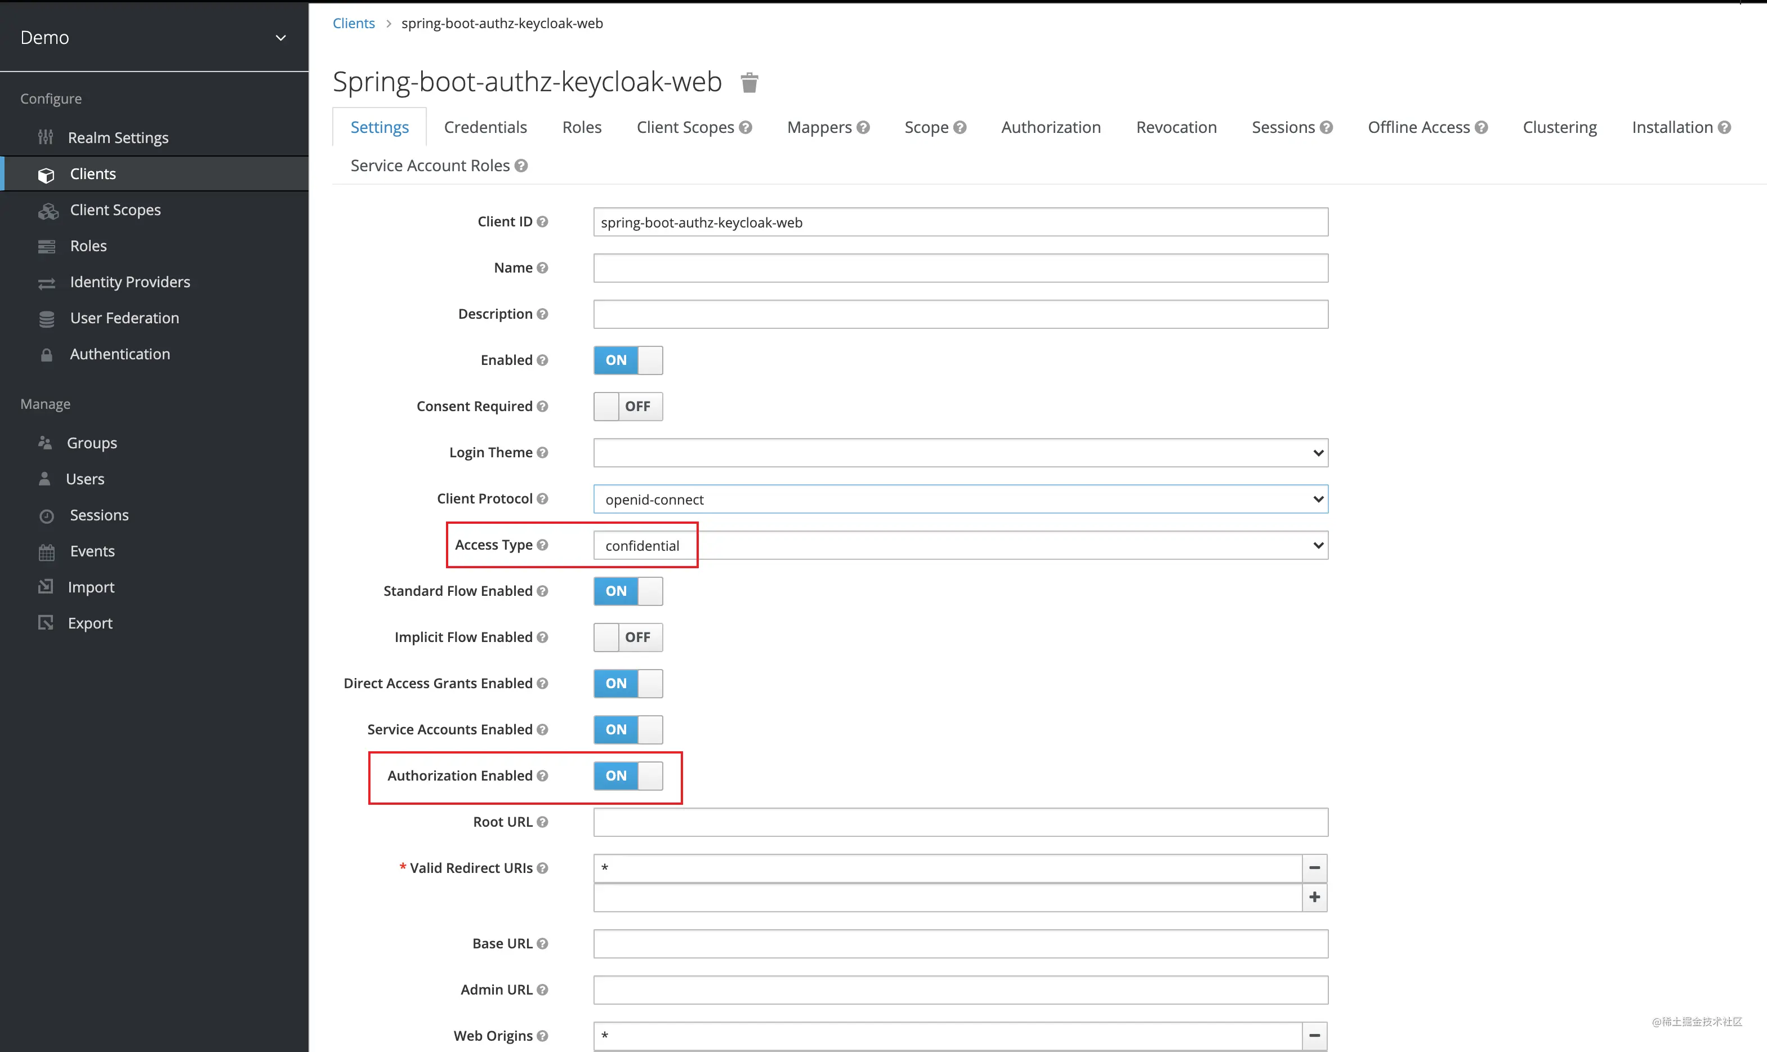The height and width of the screenshot is (1052, 1767).
Task: Click the empty new Redirect URI field
Action: coord(948,898)
